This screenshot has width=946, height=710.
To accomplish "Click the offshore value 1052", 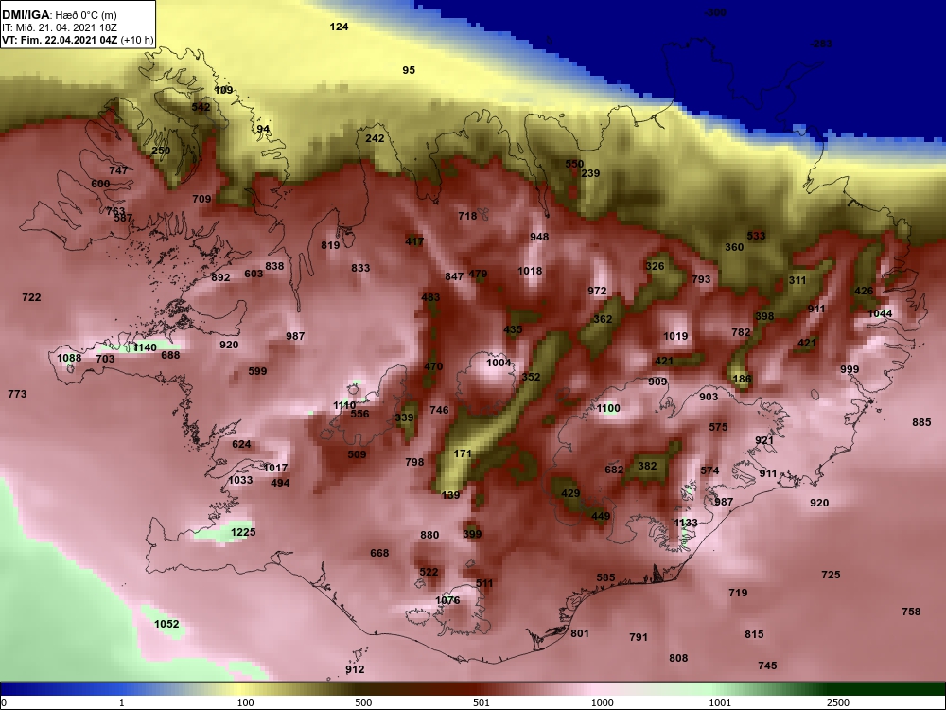I will (166, 624).
